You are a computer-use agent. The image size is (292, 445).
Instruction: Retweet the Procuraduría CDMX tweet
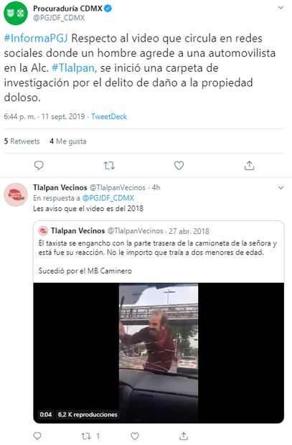[x=109, y=165]
